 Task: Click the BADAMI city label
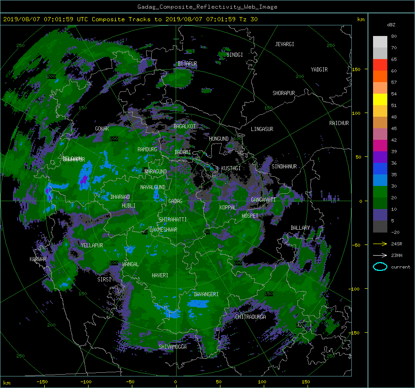[183, 152]
